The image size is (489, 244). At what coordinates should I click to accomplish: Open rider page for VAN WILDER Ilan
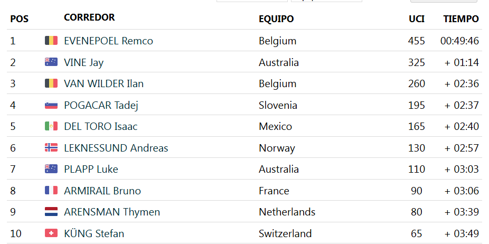point(104,83)
